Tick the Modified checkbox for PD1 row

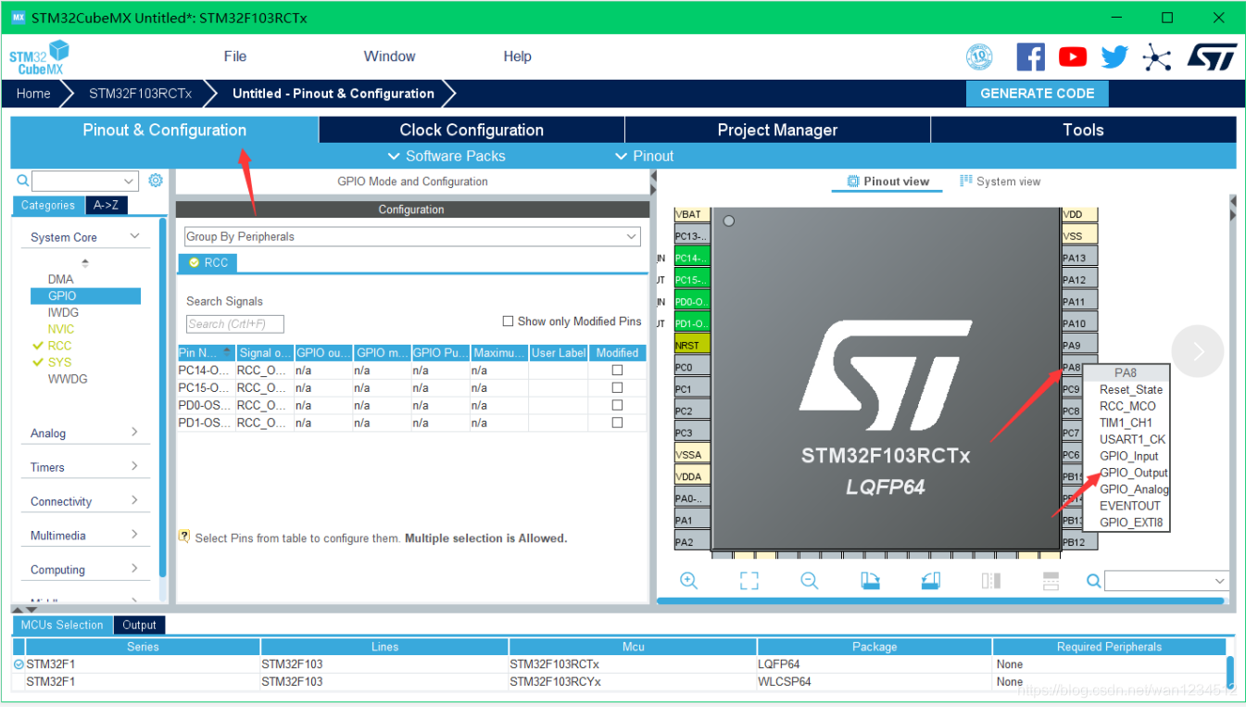617,423
